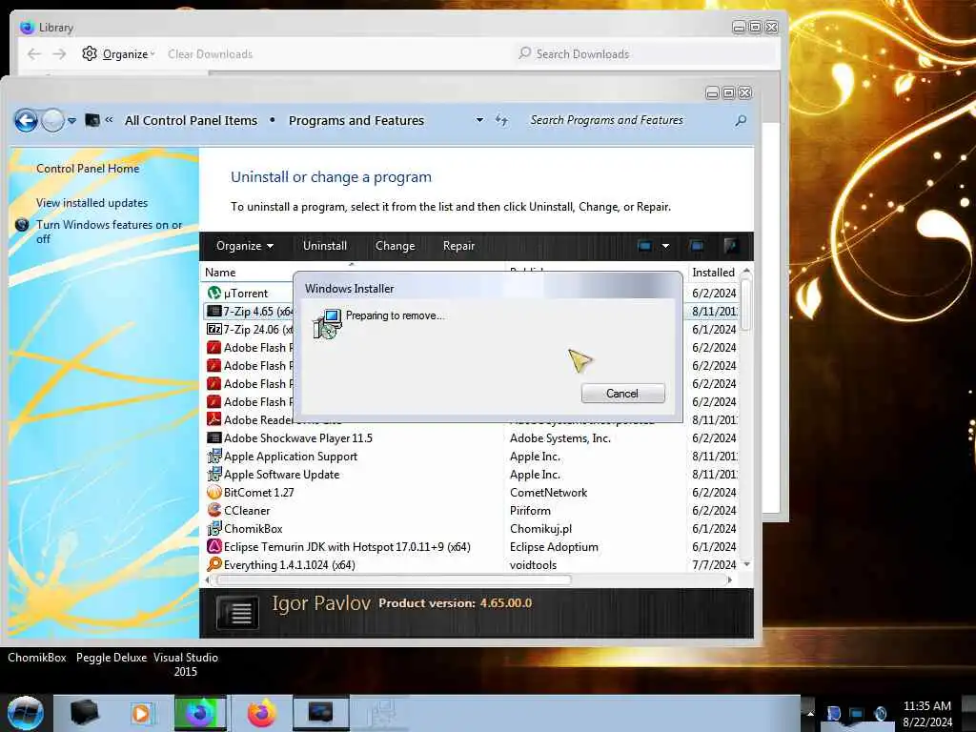Click the help icon in programs toolbar
The width and height of the screenshot is (976, 732).
point(731,246)
